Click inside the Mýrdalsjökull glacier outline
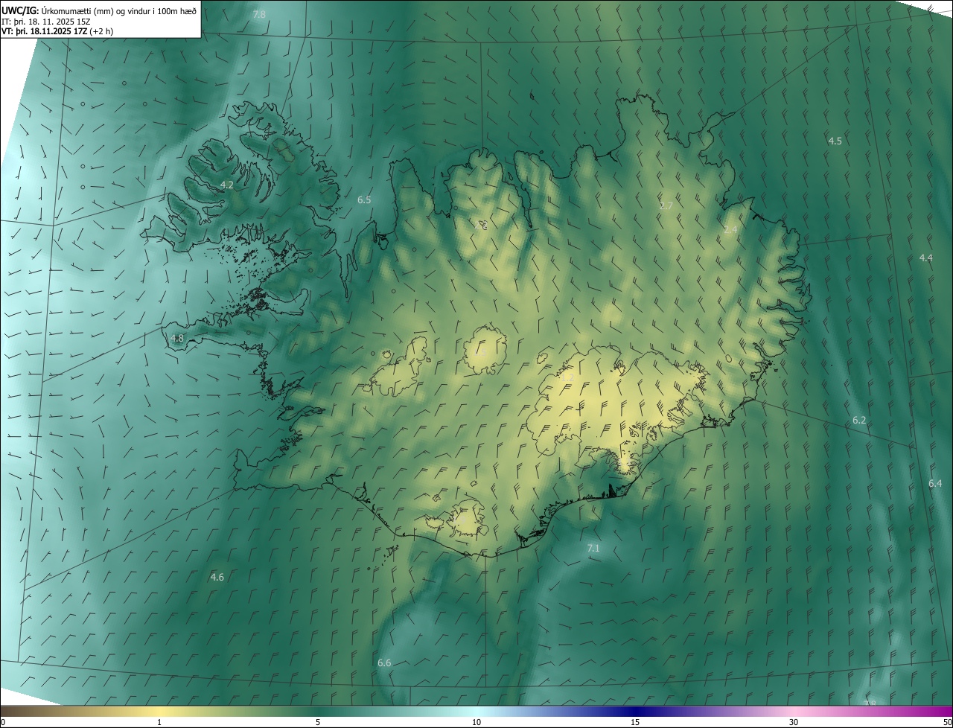 [x=467, y=520]
